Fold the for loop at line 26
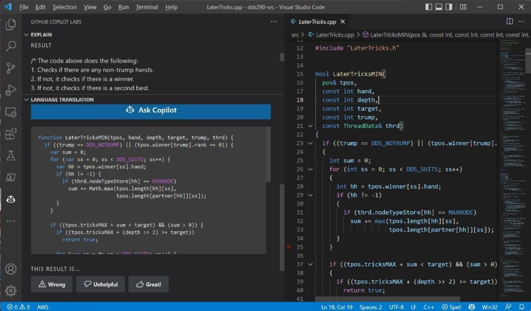531x311 pixels. pyautogui.click(x=310, y=169)
